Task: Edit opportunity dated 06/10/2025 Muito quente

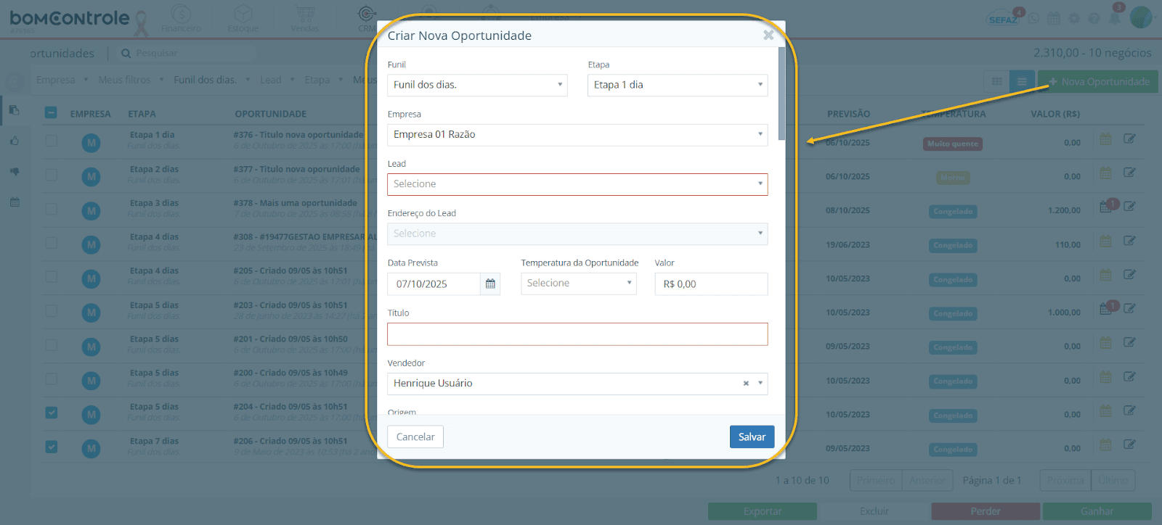Action: (1129, 139)
